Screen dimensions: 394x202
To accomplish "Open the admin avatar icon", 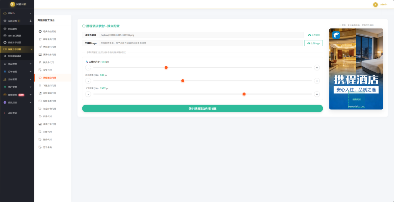I will coord(376,5).
